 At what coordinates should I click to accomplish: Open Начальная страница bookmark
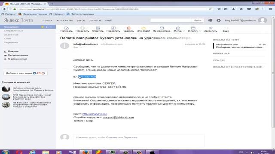pyautogui.click(x=33, y=14)
